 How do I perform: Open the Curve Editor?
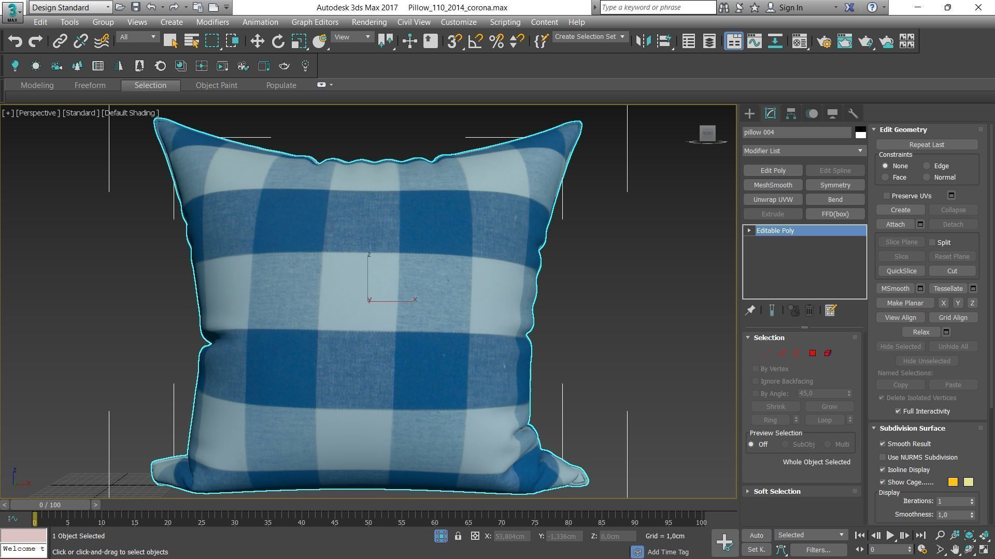[x=755, y=41]
